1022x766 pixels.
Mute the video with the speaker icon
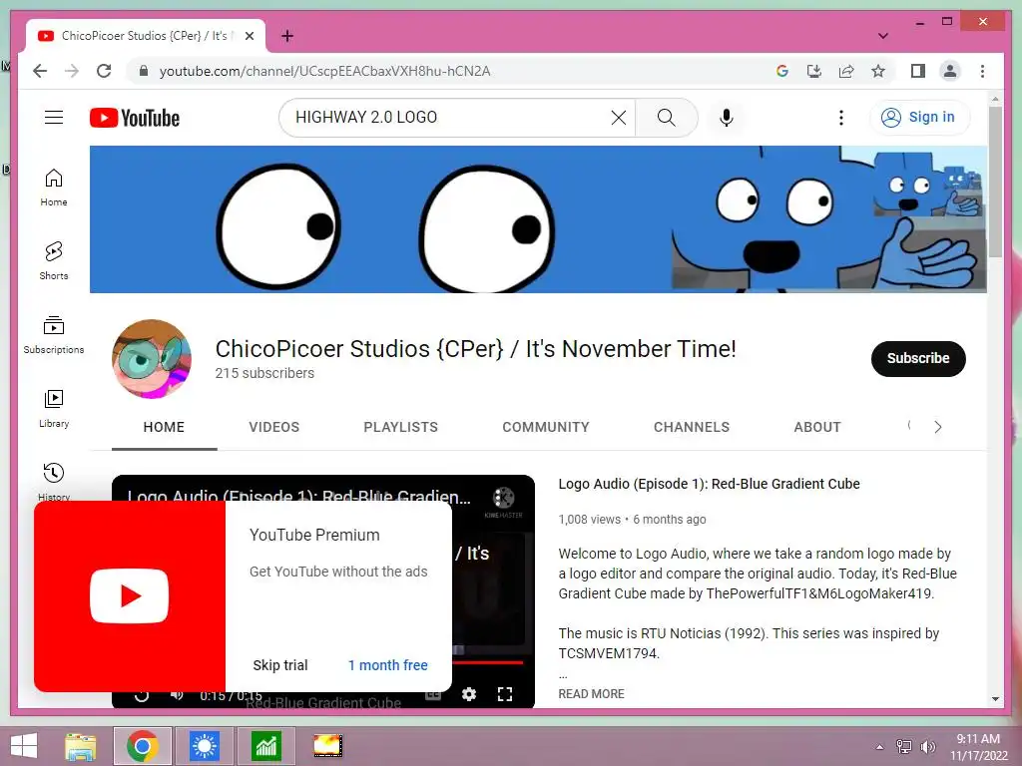[177, 695]
